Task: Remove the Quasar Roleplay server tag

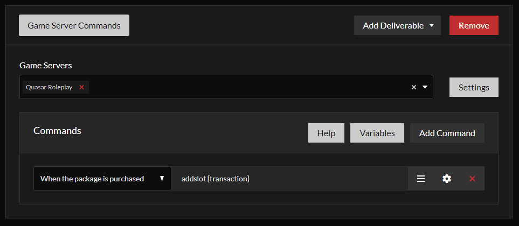Action: (82, 87)
